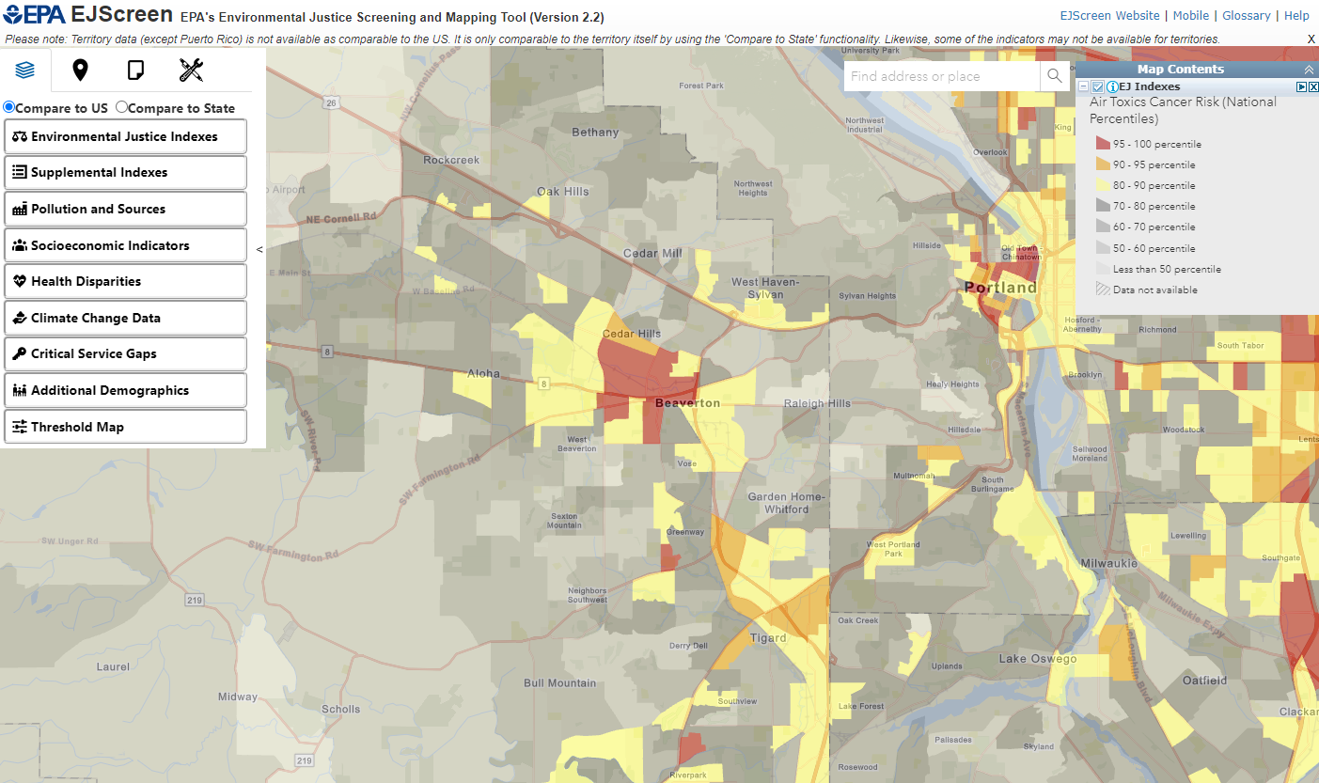Remove the EJ Indexes layer with X

1313,86
